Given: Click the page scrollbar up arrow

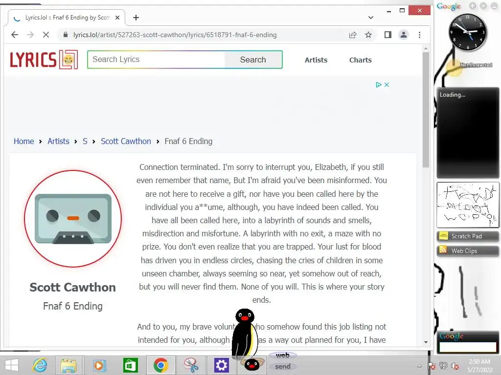Looking at the screenshot, I should click(426, 49).
